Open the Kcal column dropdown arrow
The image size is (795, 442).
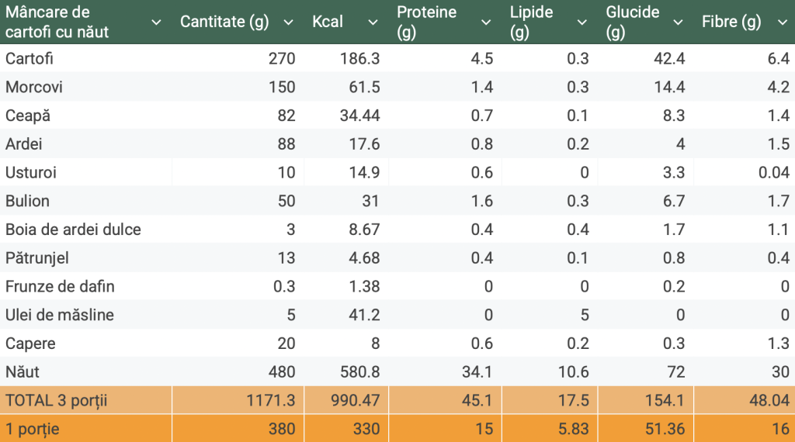(x=373, y=22)
